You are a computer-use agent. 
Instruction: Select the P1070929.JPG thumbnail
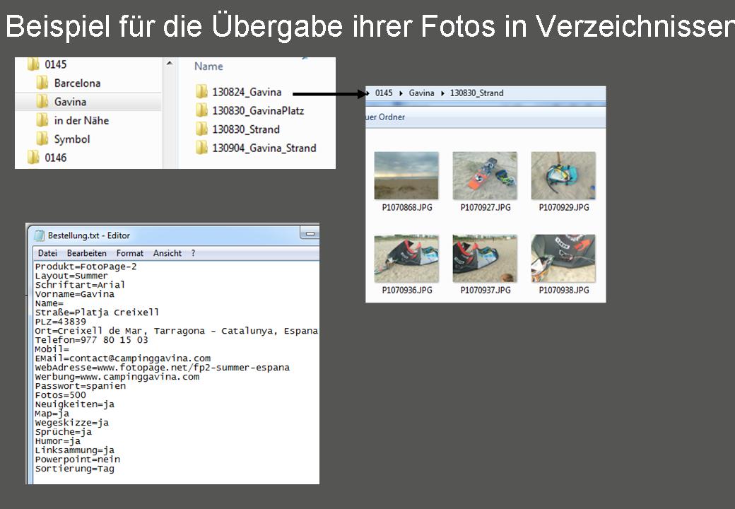pyautogui.click(x=563, y=176)
